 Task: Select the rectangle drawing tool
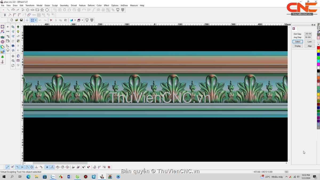[37, 10]
